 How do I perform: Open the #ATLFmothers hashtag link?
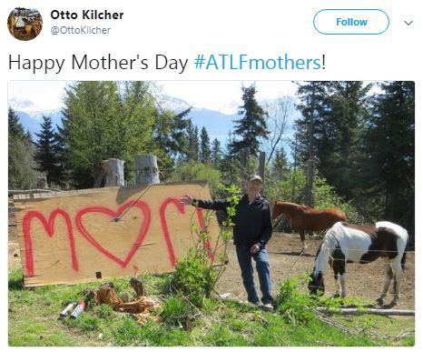pos(257,63)
